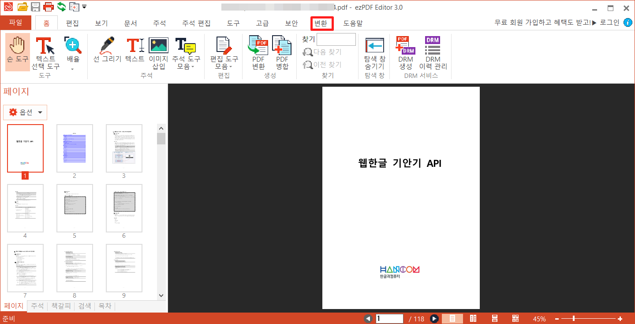Select page 9 thumbnail
This screenshot has height=324, width=635.
124,268
